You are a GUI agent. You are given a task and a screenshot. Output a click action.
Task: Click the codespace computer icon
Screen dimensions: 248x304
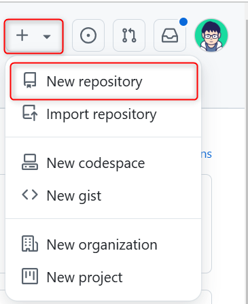pos(30,162)
